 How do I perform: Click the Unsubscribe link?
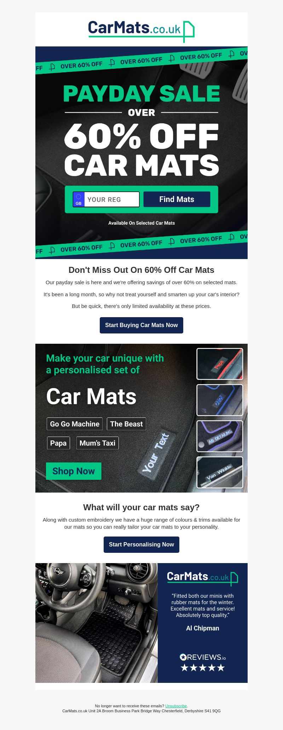tap(176, 706)
